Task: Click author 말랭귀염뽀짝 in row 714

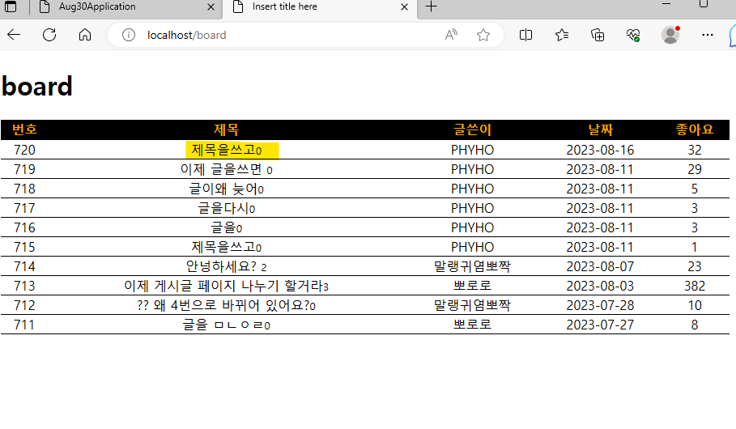Action: [472, 266]
